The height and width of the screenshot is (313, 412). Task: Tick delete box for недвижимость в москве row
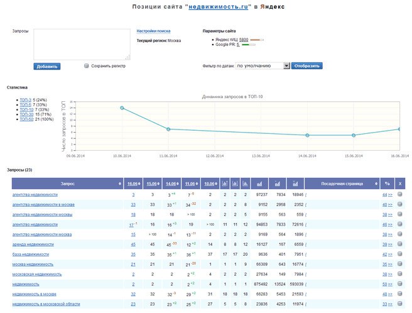(x=399, y=294)
